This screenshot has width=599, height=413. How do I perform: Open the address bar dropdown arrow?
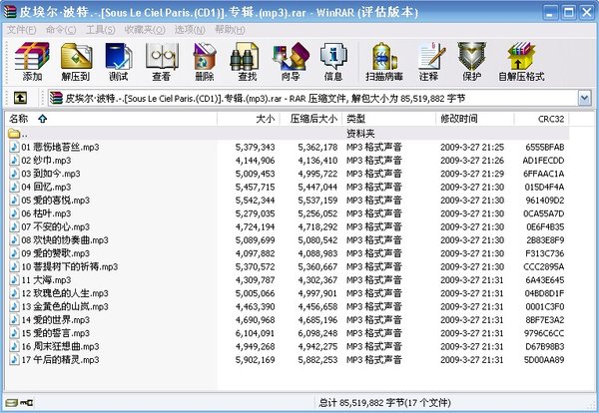(584, 99)
